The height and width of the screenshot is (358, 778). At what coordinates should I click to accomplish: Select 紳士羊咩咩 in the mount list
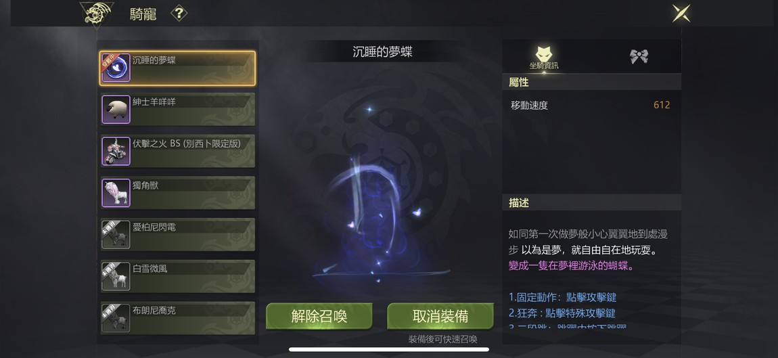pyautogui.click(x=178, y=109)
